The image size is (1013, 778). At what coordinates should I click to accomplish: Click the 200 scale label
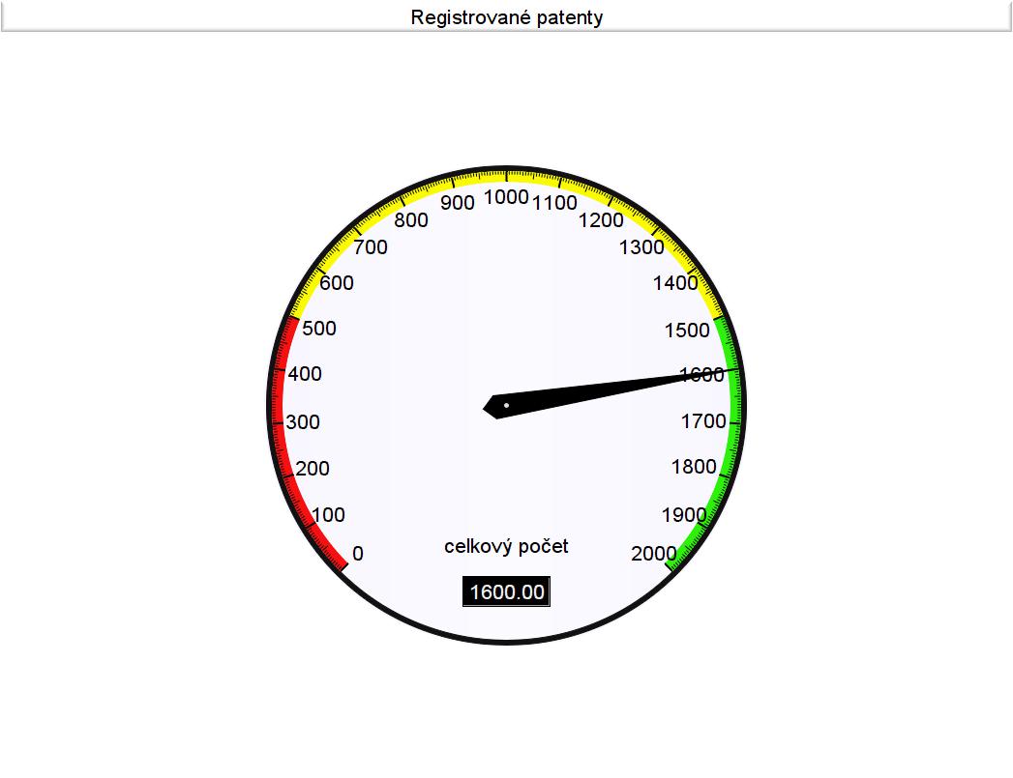coord(313,469)
